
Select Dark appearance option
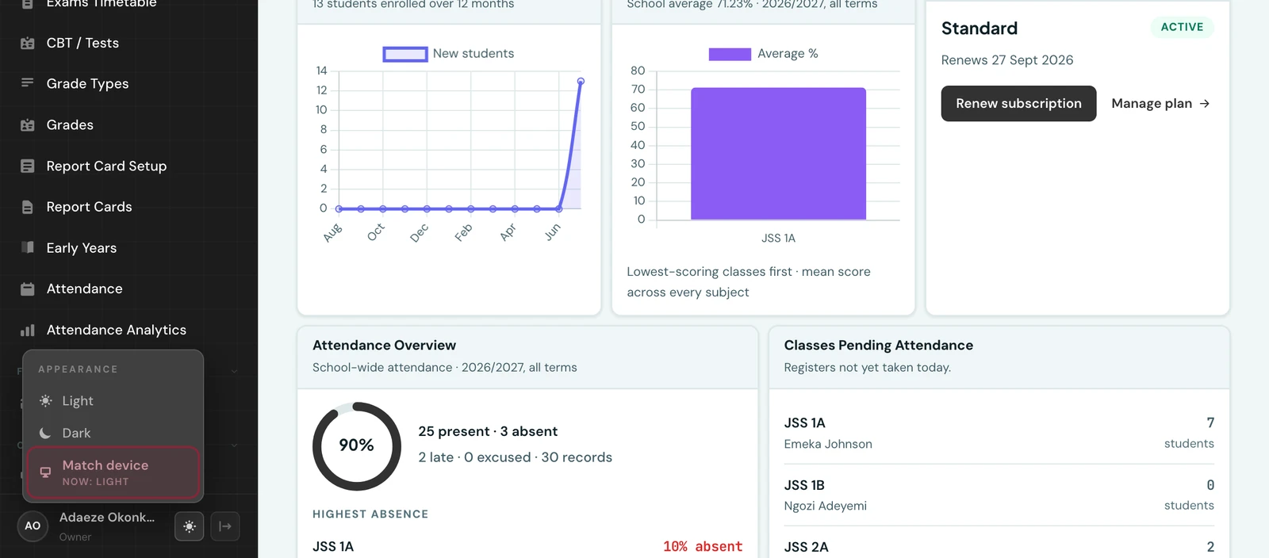(113, 433)
